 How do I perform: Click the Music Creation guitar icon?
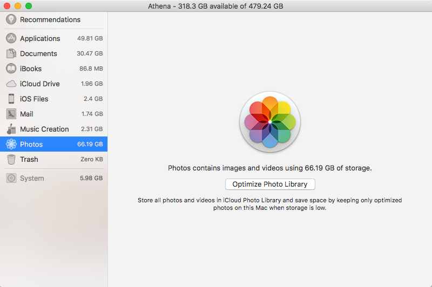(x=11, y=129)
